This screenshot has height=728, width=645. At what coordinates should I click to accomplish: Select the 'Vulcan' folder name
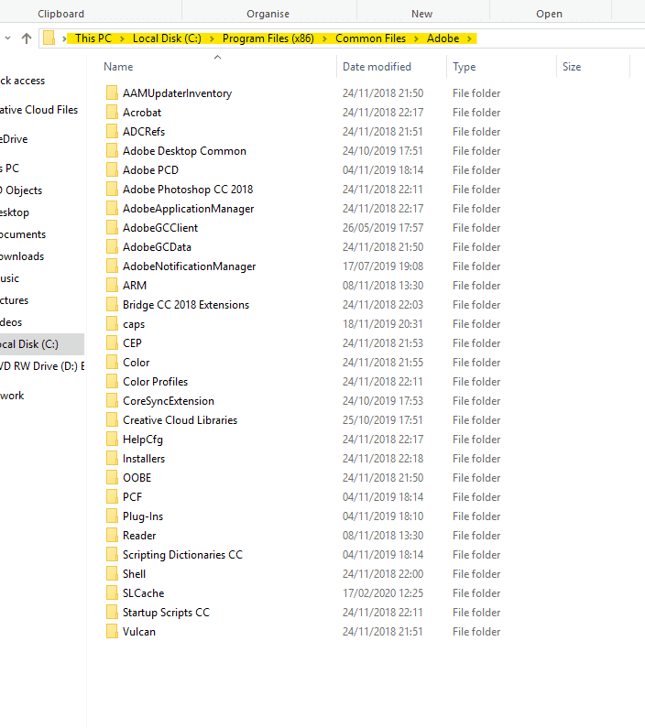click(x=139, y=632)
